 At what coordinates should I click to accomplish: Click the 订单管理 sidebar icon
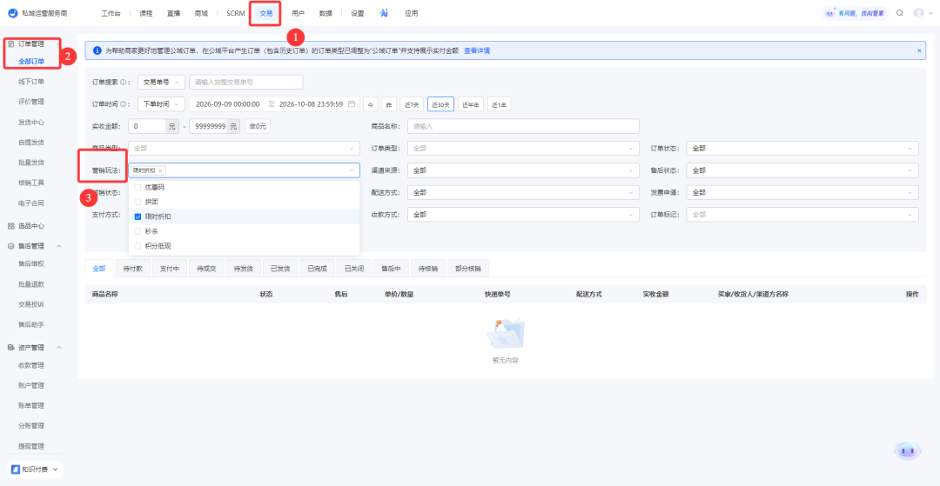click(x=10, y=43)
